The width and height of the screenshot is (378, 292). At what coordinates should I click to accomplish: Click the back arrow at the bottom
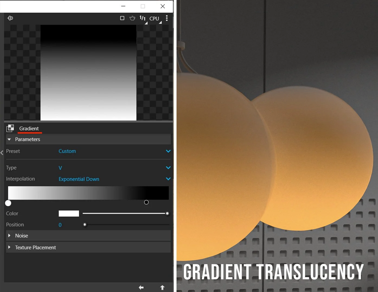141,287
